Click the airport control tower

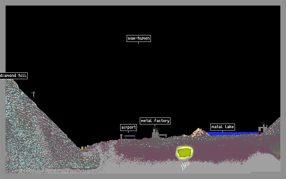pyautogui.click(x=121, y=137)
